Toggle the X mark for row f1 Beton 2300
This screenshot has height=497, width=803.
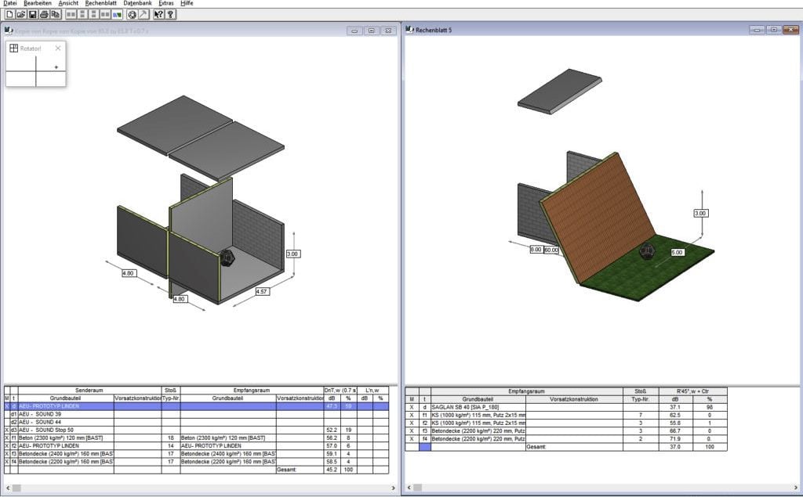pos(7,438)
